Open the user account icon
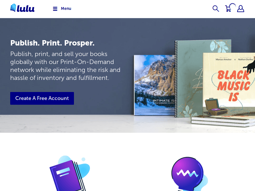 click(241, 9)
